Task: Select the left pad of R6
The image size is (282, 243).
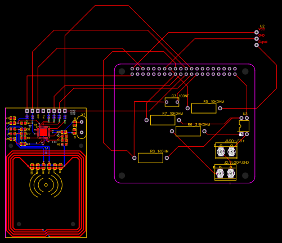Action: pyautogui.click(x=172, y=131)
